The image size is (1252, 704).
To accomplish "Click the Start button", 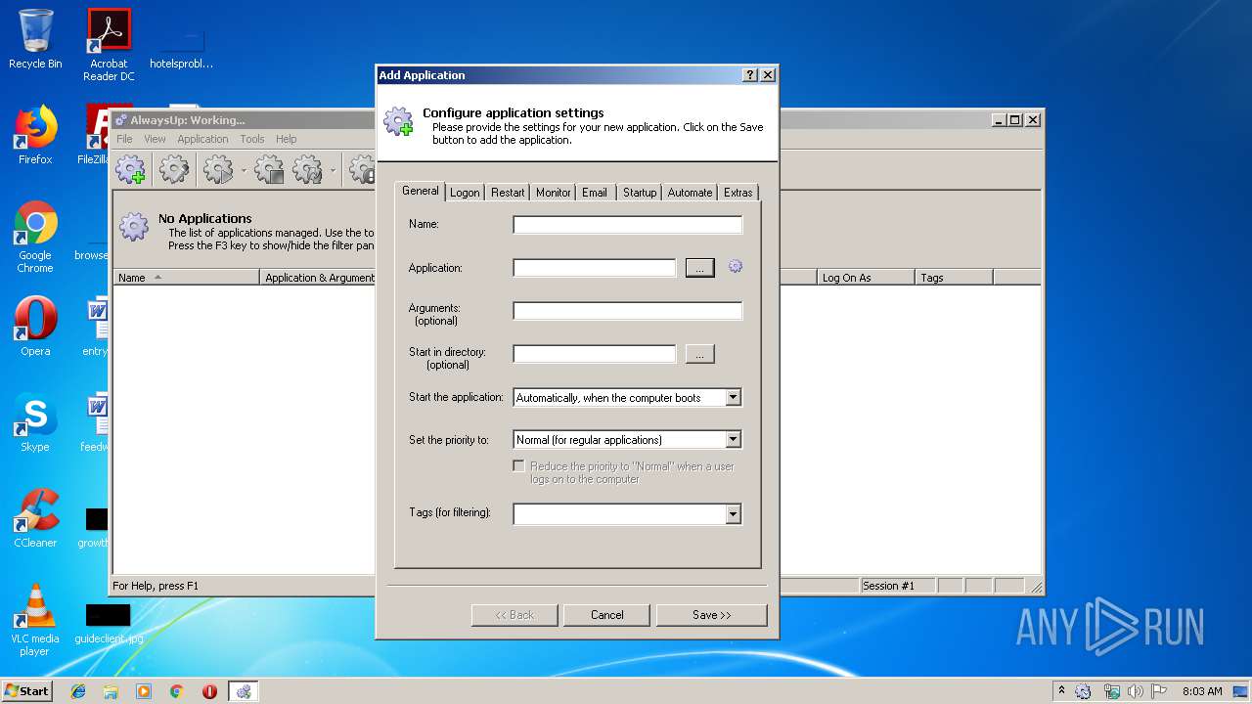I will point(26,691).
